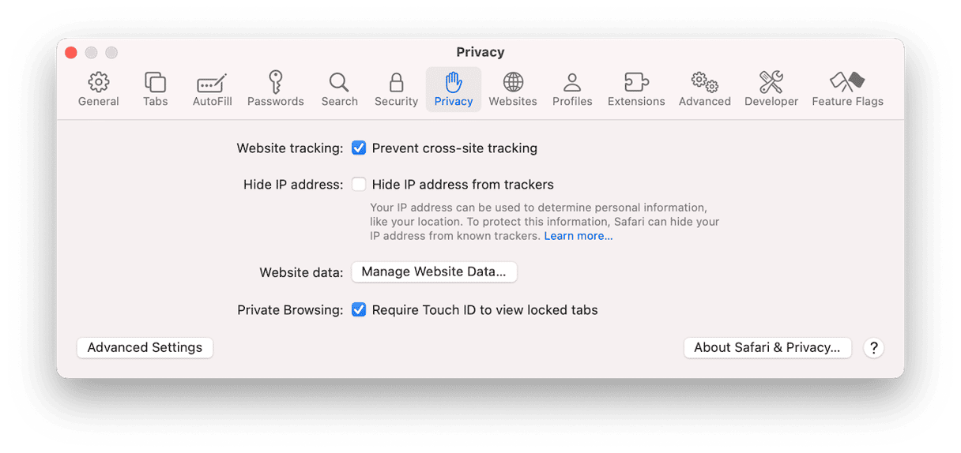Open the Extensions puzzle piece icon
The width and height of the screenshot is (961, 453).
click(x=636, y=82)
